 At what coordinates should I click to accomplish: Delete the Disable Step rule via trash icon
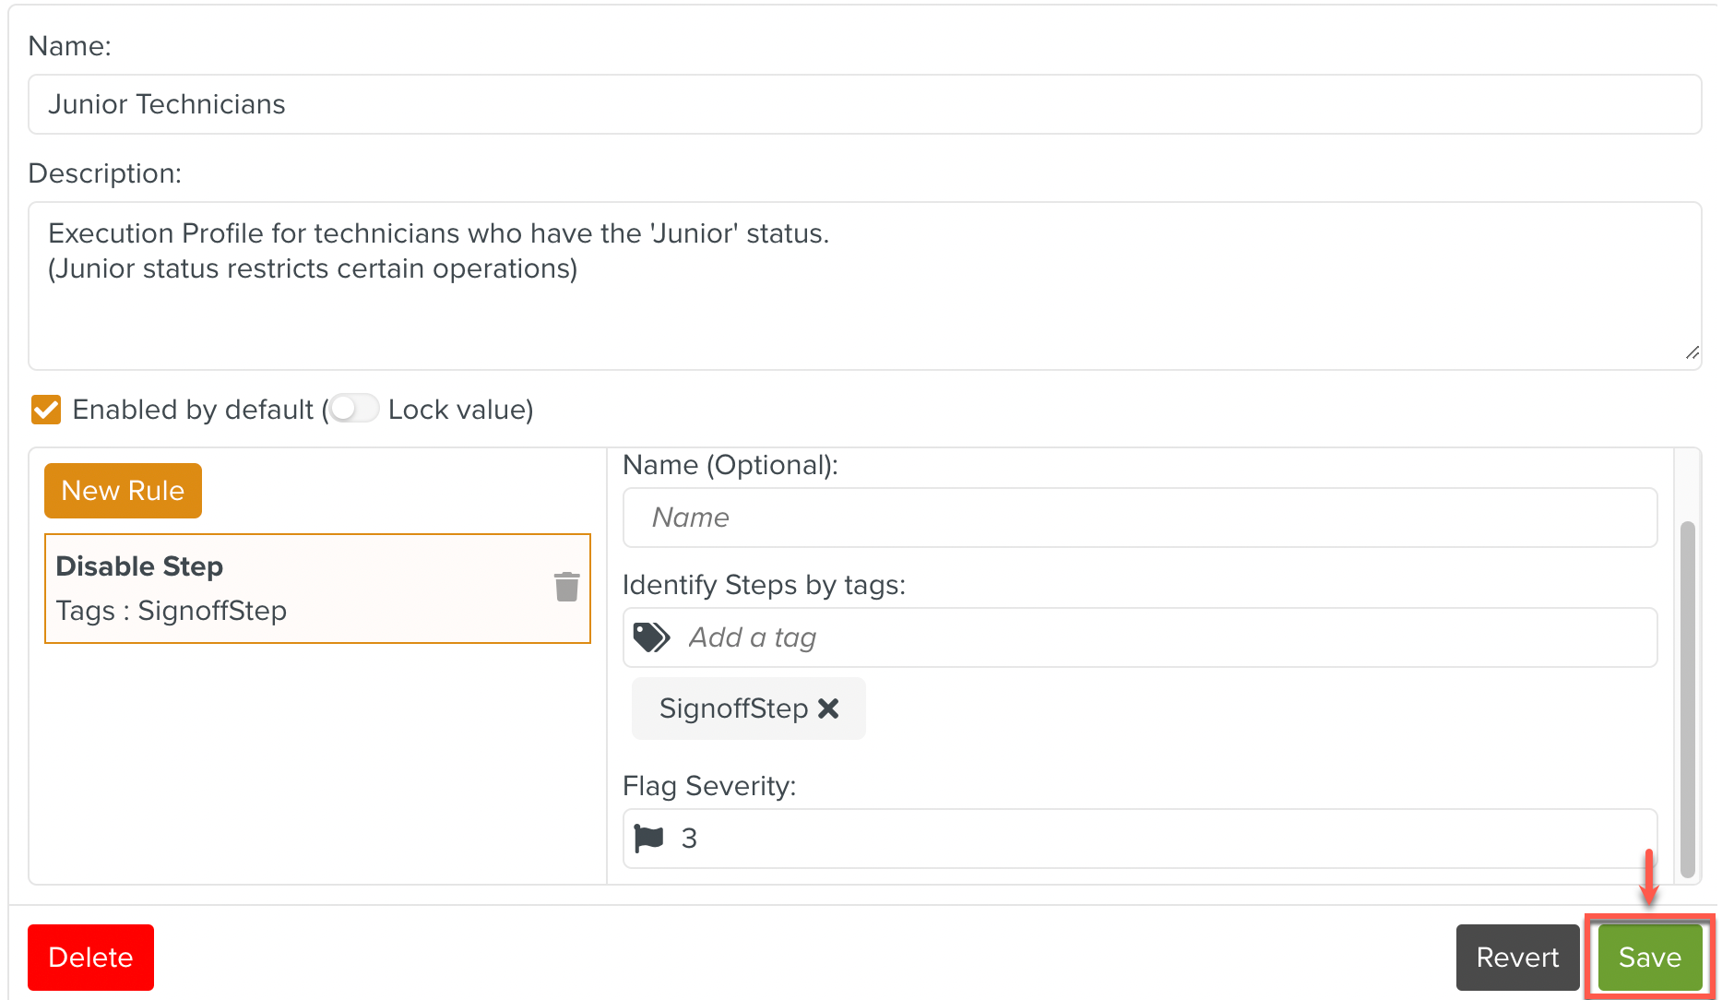566,587
